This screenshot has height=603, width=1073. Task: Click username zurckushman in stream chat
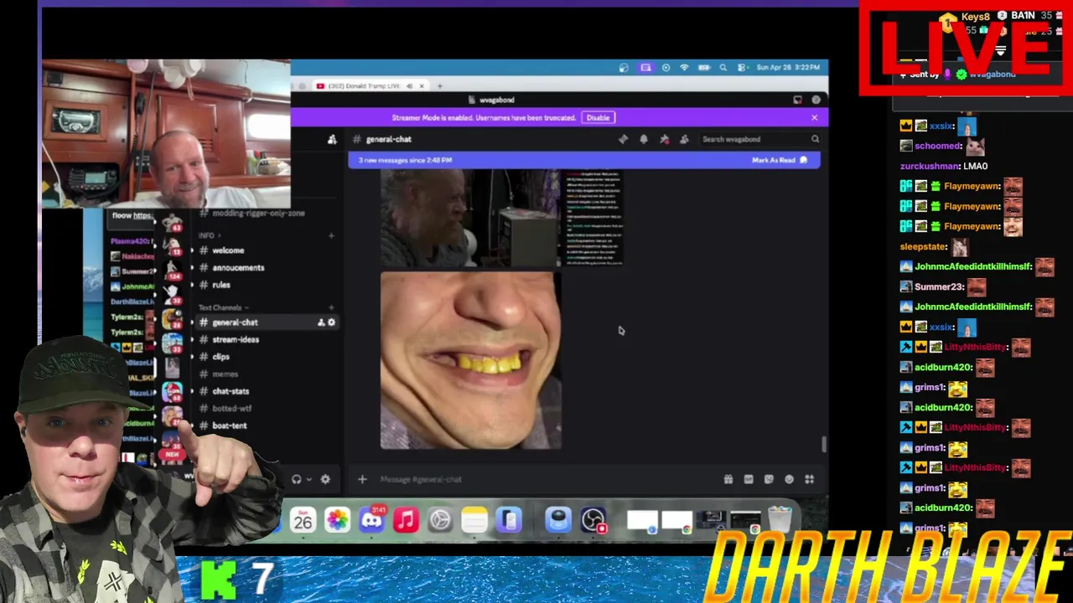[x=930, y=166]
